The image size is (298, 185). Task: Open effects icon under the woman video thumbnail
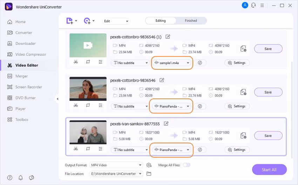coord(100,105)
